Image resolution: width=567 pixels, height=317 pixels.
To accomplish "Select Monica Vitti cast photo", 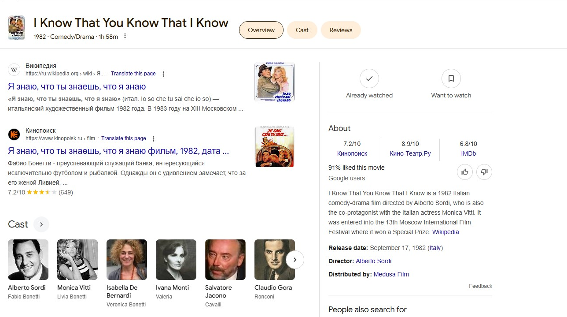I will point(77,260).
